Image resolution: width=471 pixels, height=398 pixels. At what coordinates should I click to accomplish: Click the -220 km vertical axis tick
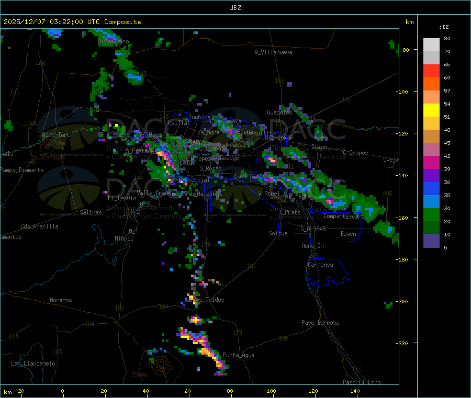pos(402,344)
